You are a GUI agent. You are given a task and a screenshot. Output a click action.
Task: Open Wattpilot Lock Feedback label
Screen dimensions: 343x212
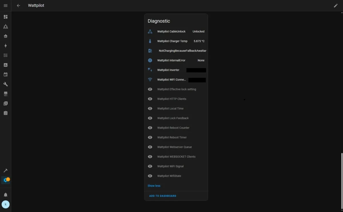click(173, 118)
